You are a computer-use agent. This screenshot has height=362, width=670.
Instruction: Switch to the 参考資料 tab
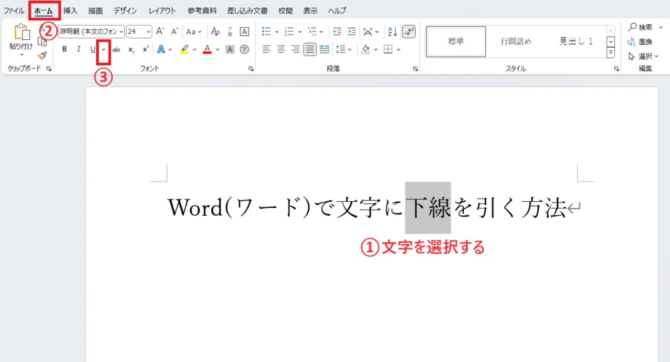point(202,10)
